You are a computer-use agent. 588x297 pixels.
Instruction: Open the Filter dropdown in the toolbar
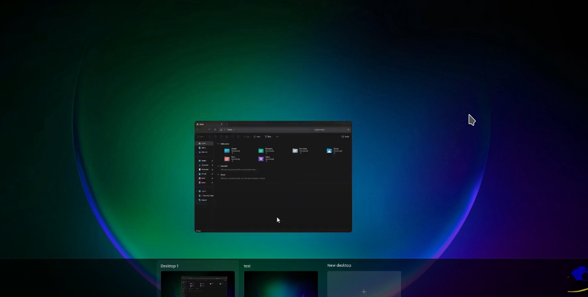[x=268, y=136]
